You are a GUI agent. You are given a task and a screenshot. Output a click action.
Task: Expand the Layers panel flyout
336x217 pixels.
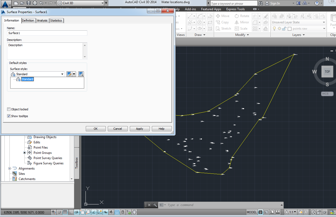pyautogui.click(x=298, y=35)
